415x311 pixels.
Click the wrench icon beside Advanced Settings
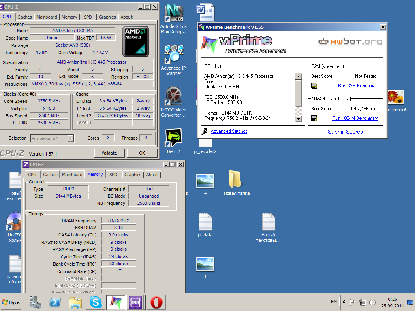pyautogui.click(x=204, y=132)
